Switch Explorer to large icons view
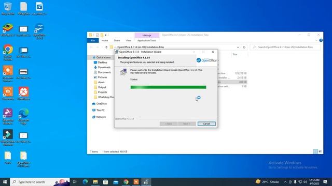The height and width of the screenshot is (186, 332). click(x=320, y=151)
